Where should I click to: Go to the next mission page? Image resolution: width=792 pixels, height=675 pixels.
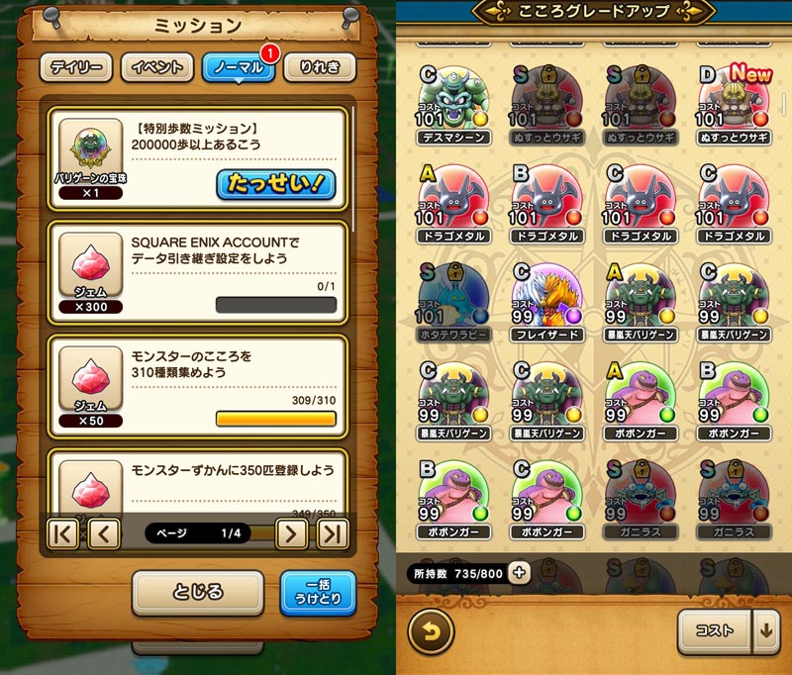point(291,533)
